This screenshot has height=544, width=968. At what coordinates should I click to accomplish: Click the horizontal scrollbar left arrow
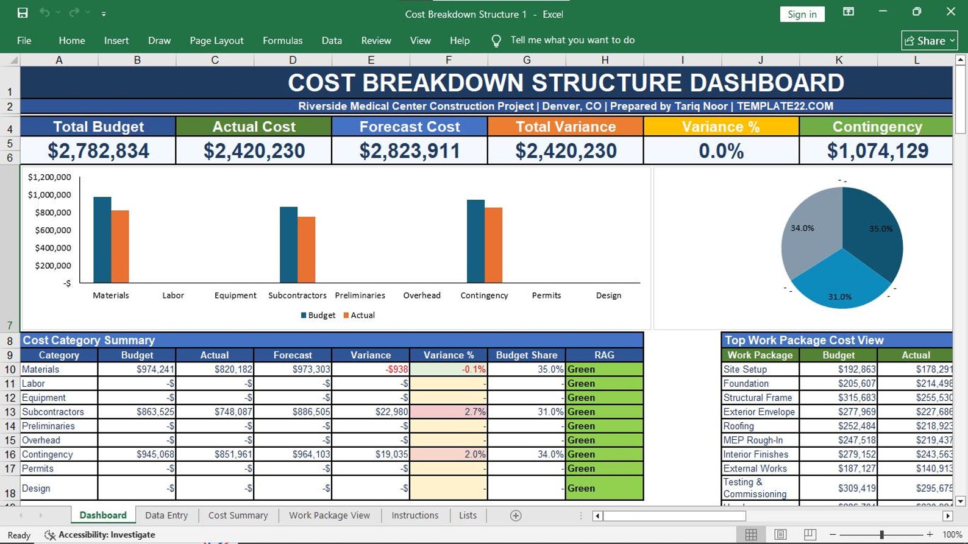tap(597, 516)
